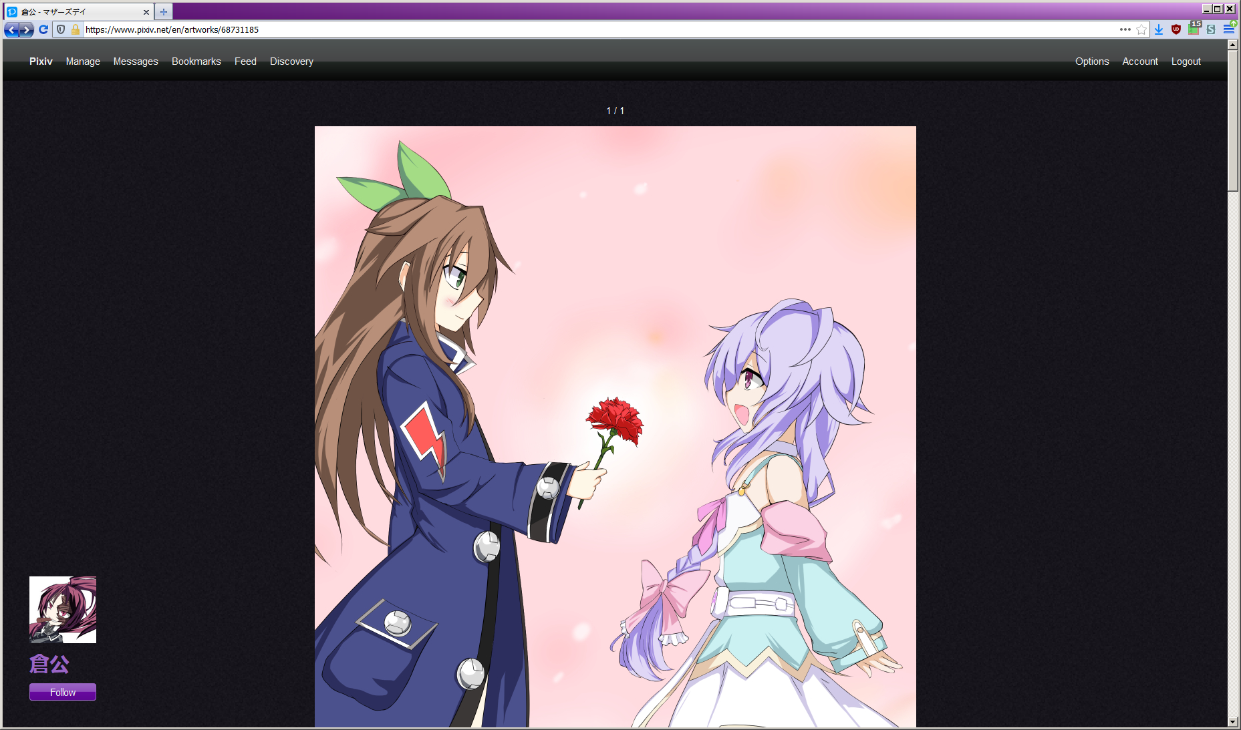This screenshot has width=1241, height=730.
Task: Open a new tab with the plus button
Action: click(x=164, y=12)
